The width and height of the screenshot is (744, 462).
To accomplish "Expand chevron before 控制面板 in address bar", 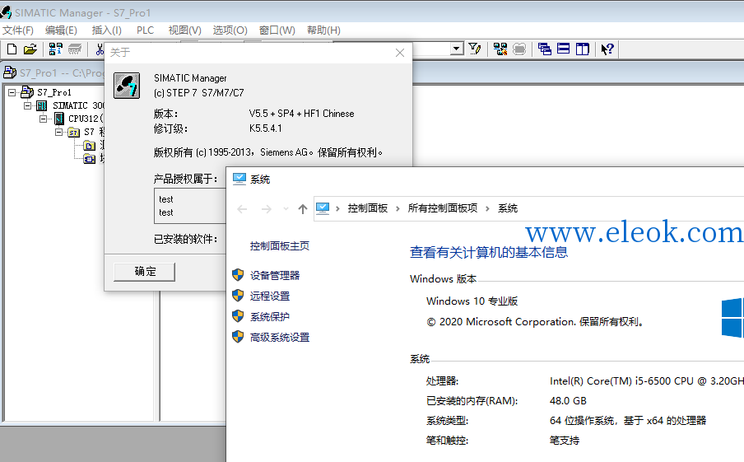I will [337, 208].
